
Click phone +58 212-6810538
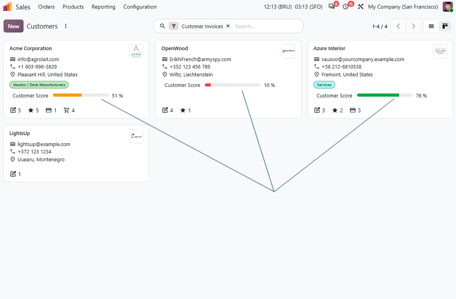point(341,67)
